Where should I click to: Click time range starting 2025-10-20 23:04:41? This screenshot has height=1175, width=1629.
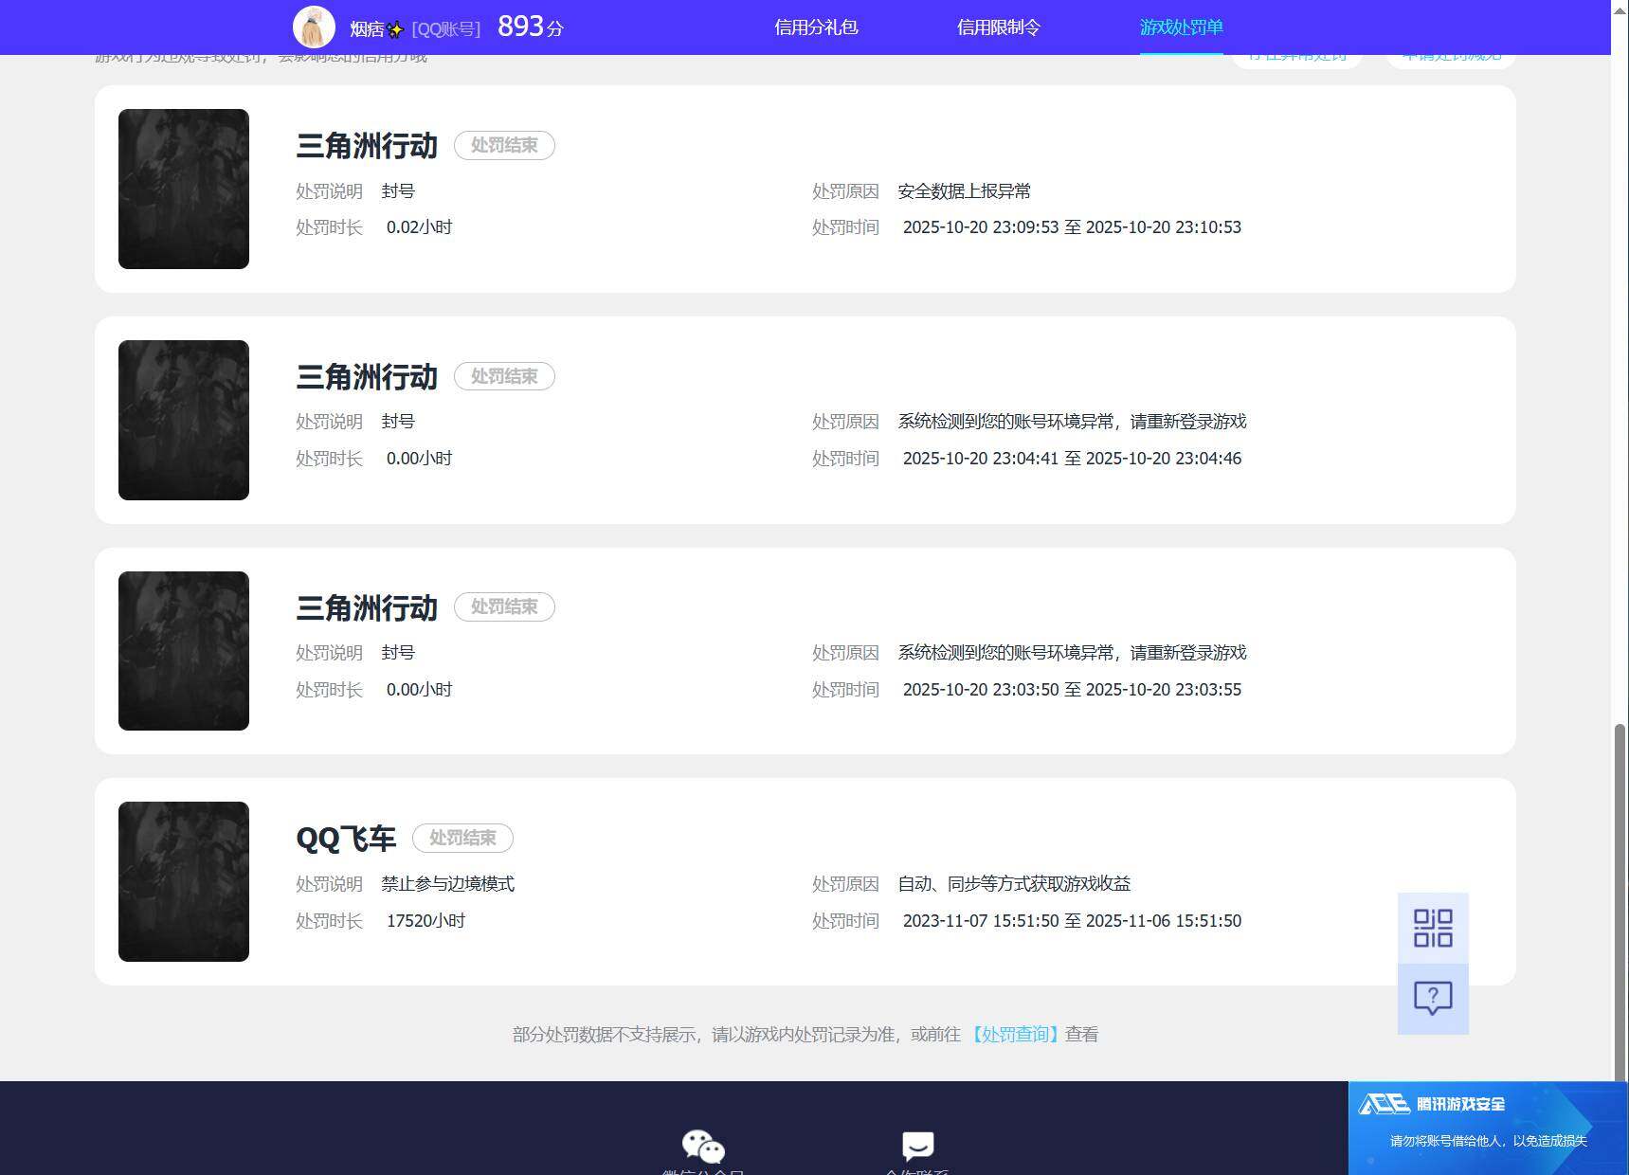pos(1072,459)
